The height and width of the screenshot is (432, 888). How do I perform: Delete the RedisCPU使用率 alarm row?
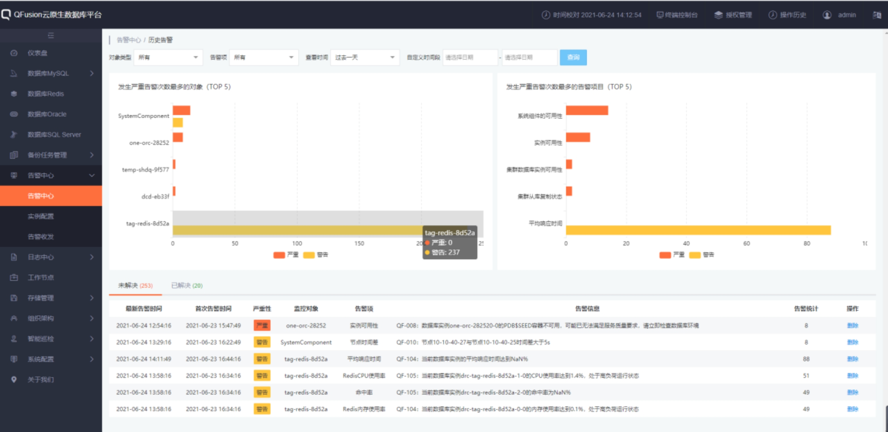852,375
